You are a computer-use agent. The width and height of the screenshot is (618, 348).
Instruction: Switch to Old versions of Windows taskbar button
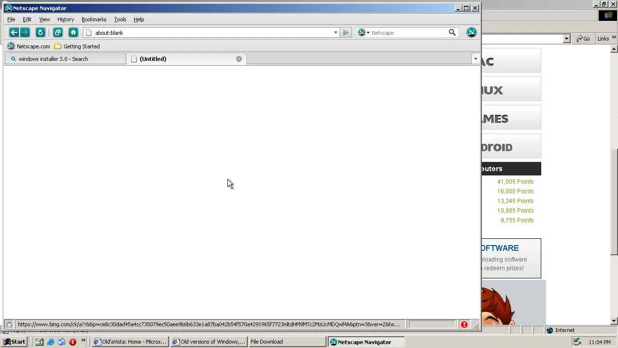(x=209, y=342)
